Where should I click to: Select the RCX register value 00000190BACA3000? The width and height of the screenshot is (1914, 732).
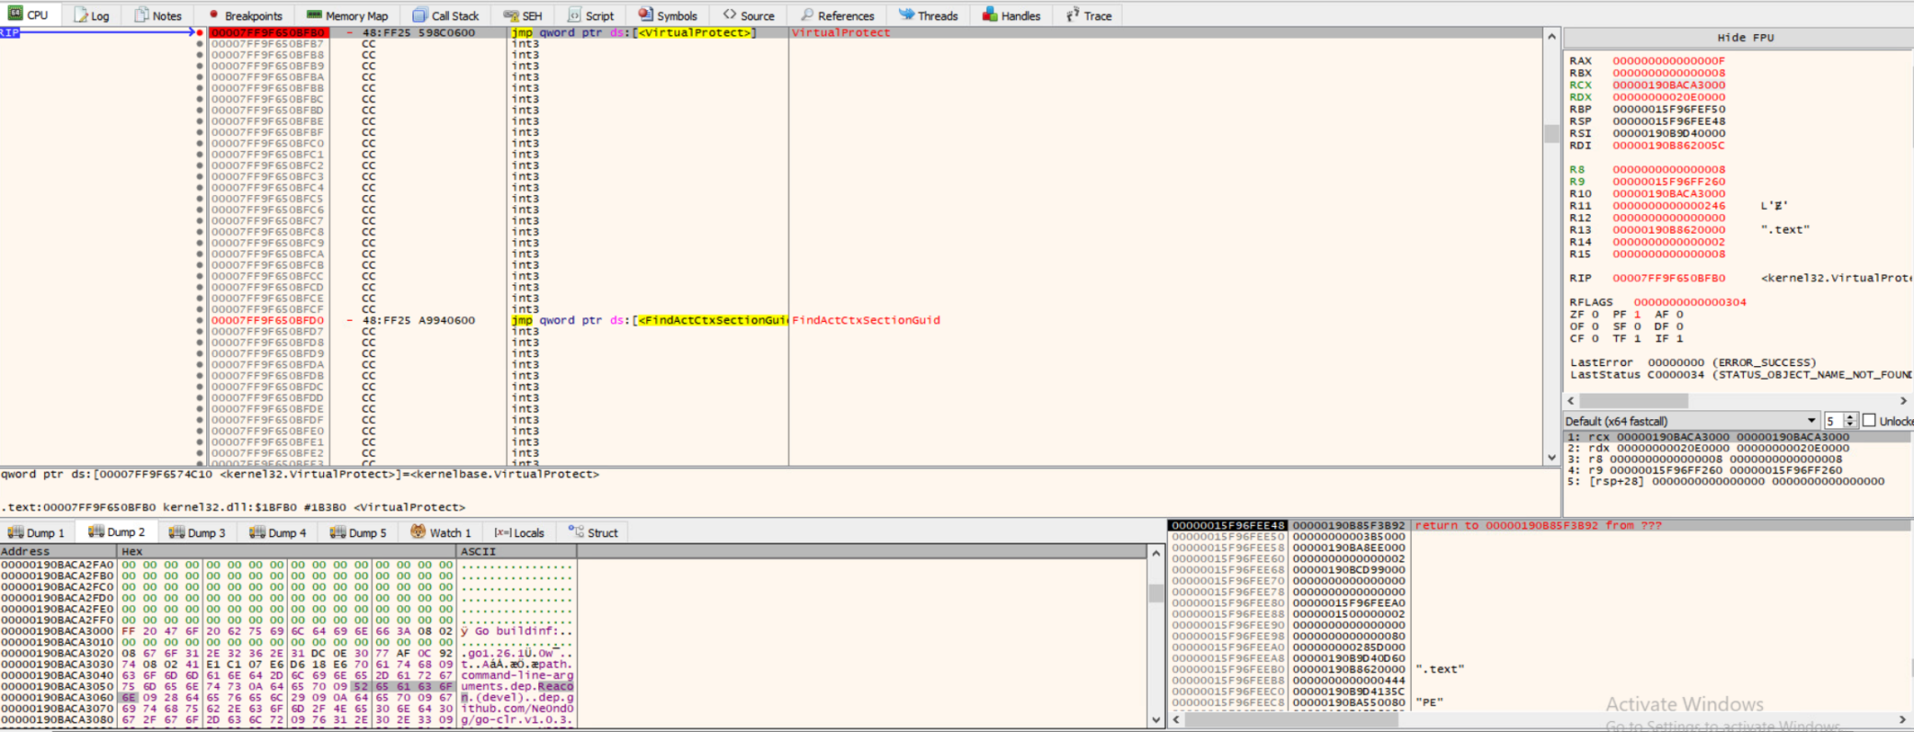1668,85
